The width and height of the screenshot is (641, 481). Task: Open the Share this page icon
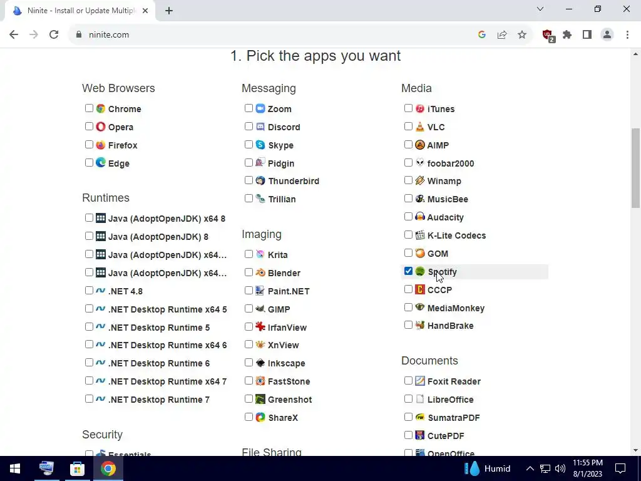[502, 35]
